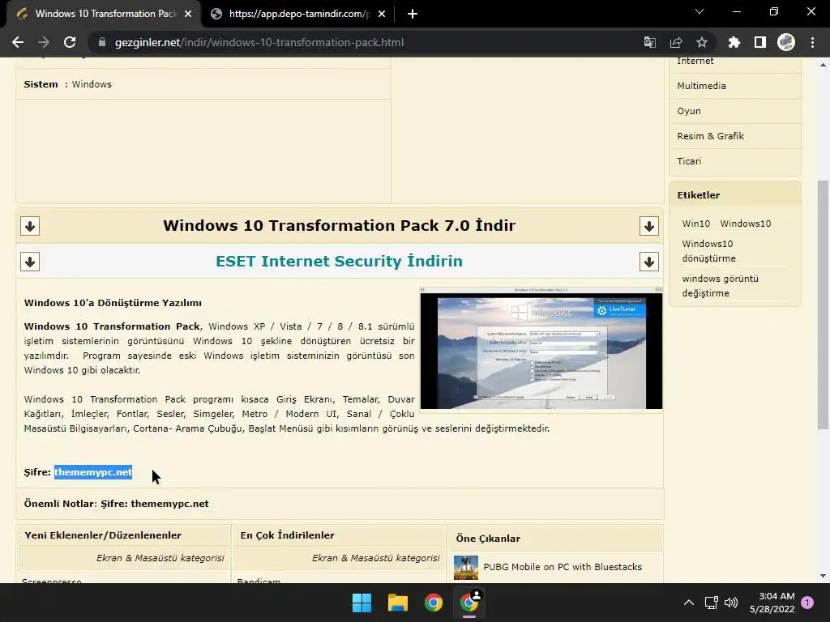
Task: Open a new browser tab
Action: click(x=413, y=14)
